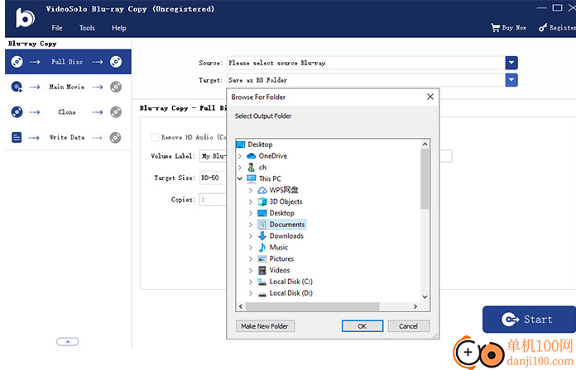Select the Write Data copy mode
This screenshot has height=370, width=576.
pos(68,138)
